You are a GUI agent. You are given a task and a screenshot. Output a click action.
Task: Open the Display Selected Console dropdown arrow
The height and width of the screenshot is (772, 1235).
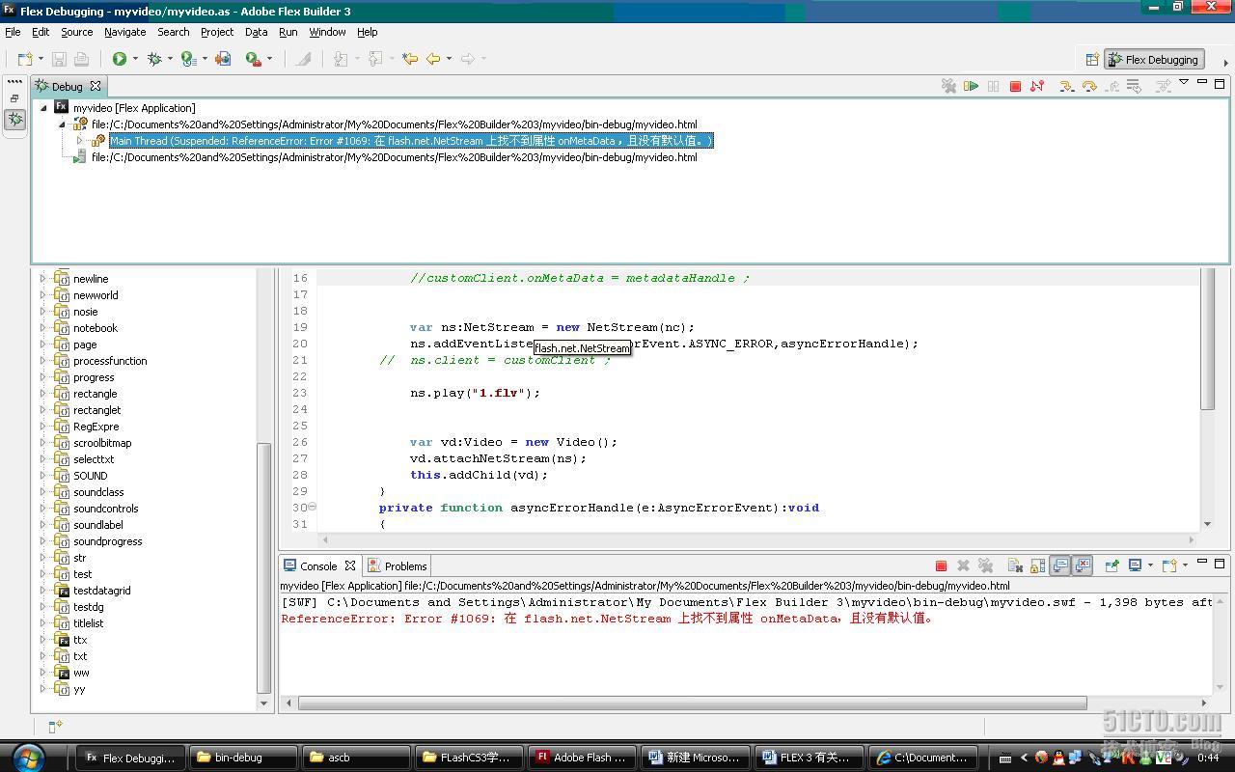coord(1149,565)
